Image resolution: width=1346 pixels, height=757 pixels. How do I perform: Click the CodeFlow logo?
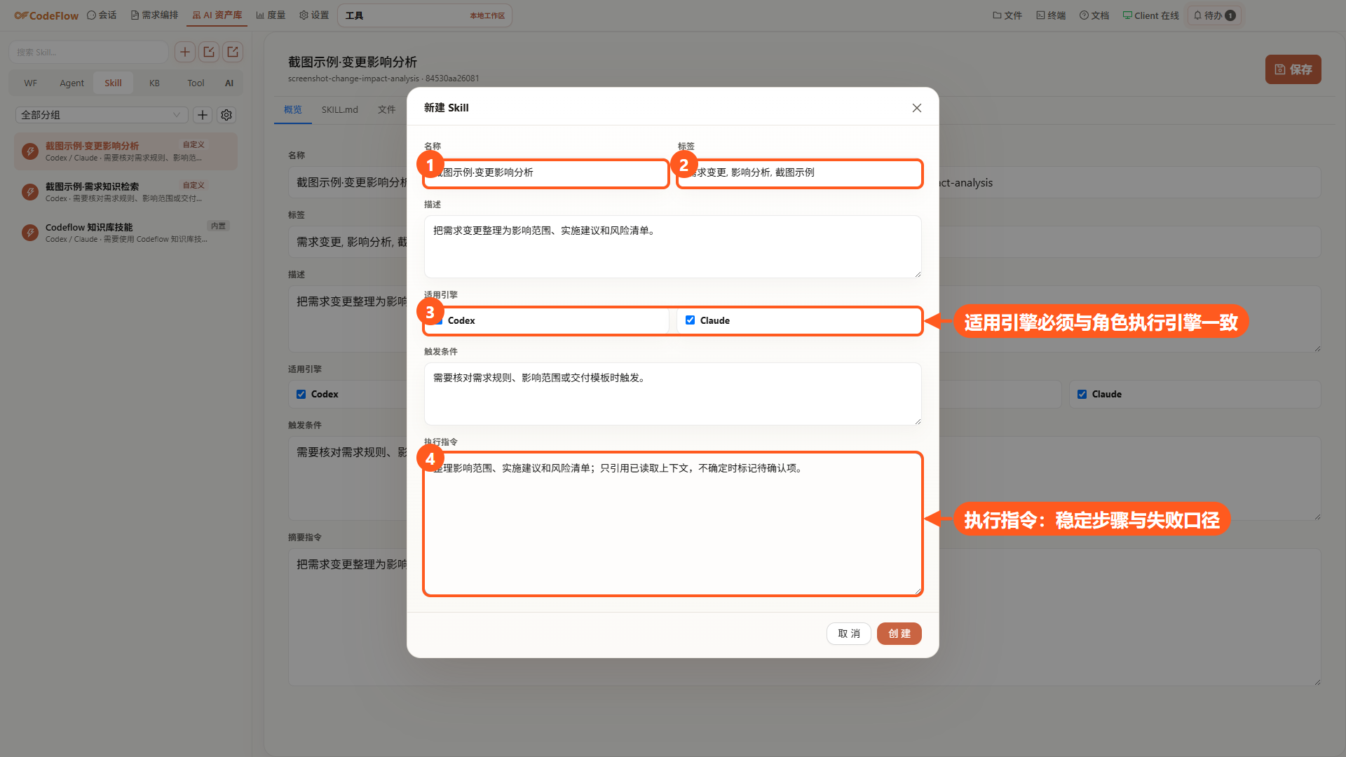pos(46,15)
